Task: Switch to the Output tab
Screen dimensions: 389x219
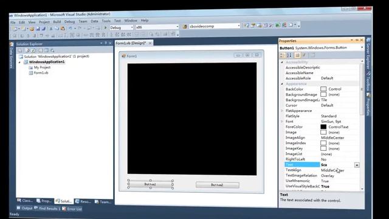Action: 24,208
